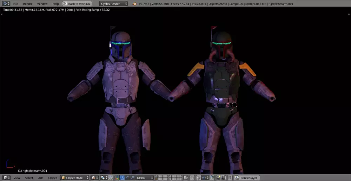
Task: Click the scene statistics text in header
Action: (x=216, y=4)
